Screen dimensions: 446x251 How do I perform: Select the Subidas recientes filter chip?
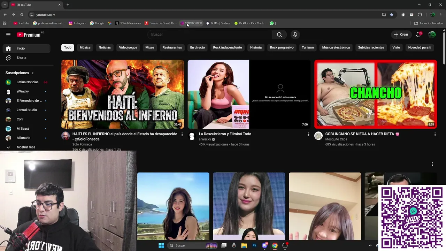pyautogui.click(x=371, y=47)
